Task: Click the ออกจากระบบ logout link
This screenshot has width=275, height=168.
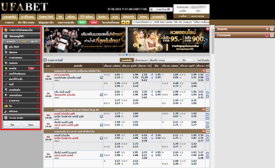Action: 197,16
